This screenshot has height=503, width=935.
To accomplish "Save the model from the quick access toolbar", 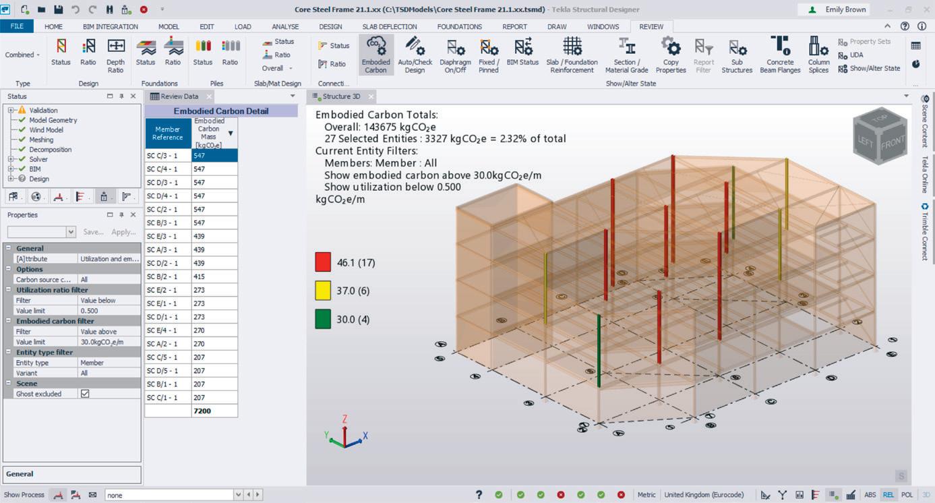I will (58, 10).
